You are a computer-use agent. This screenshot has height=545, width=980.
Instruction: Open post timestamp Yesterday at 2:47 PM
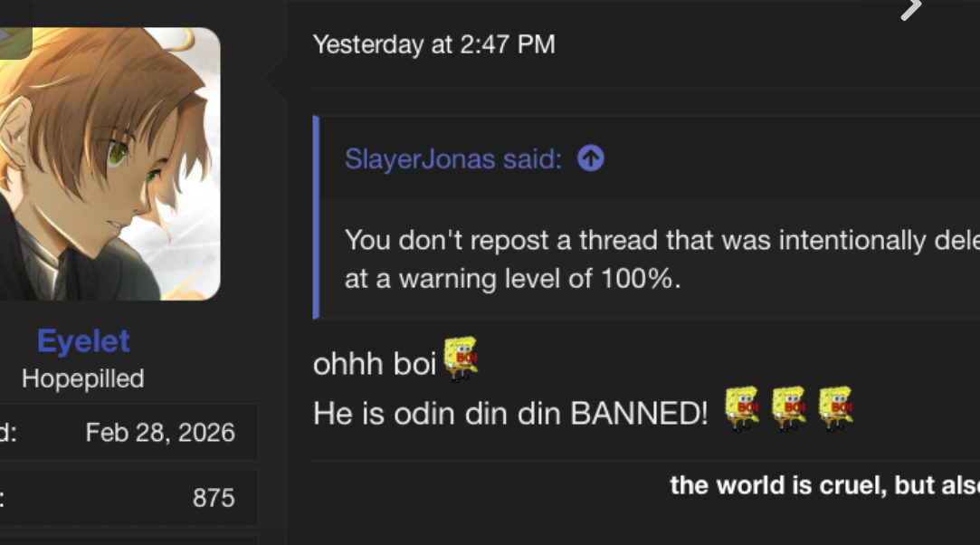pos(433,44)
